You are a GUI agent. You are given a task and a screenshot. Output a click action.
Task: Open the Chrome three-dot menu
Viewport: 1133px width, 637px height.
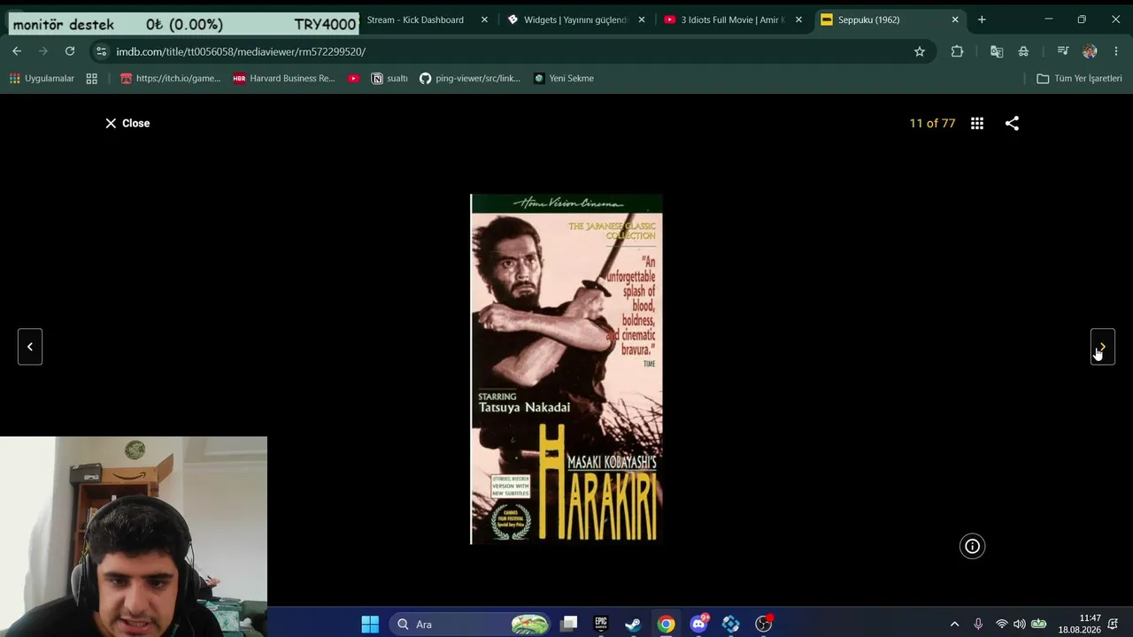tap(1116, 51)
